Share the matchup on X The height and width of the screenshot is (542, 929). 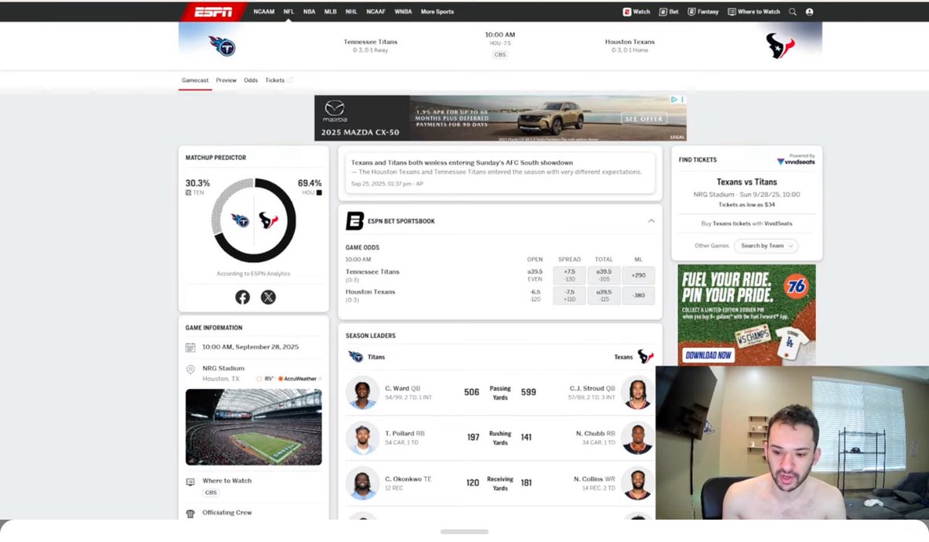click(x=268, y=297)
